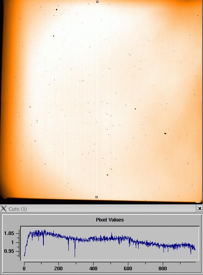Image resolution: width=203 pixels, height=275 pixels.
Task: Click the 400 label on the x-axis
Action: pos(93,268)
